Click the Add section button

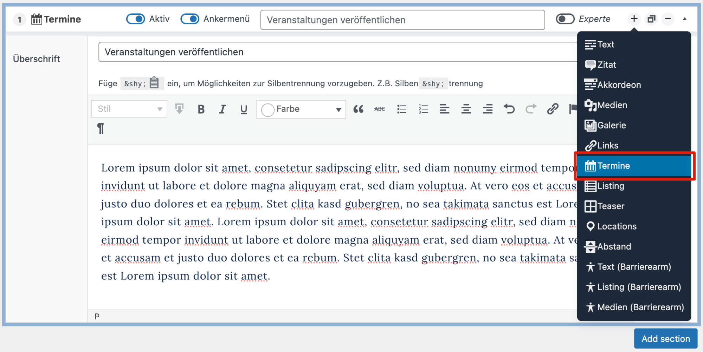tap(665, 339)
